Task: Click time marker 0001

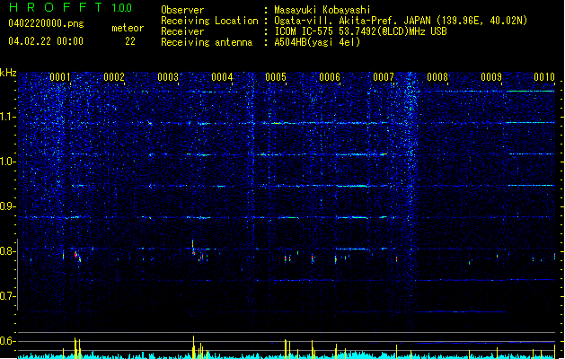Action: (60, 77)
